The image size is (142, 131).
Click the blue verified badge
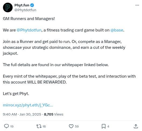point(32,5)
